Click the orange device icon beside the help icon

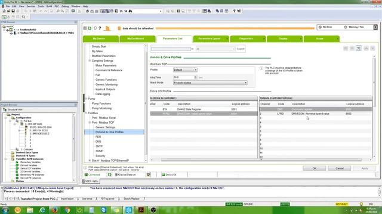[107, 29]
